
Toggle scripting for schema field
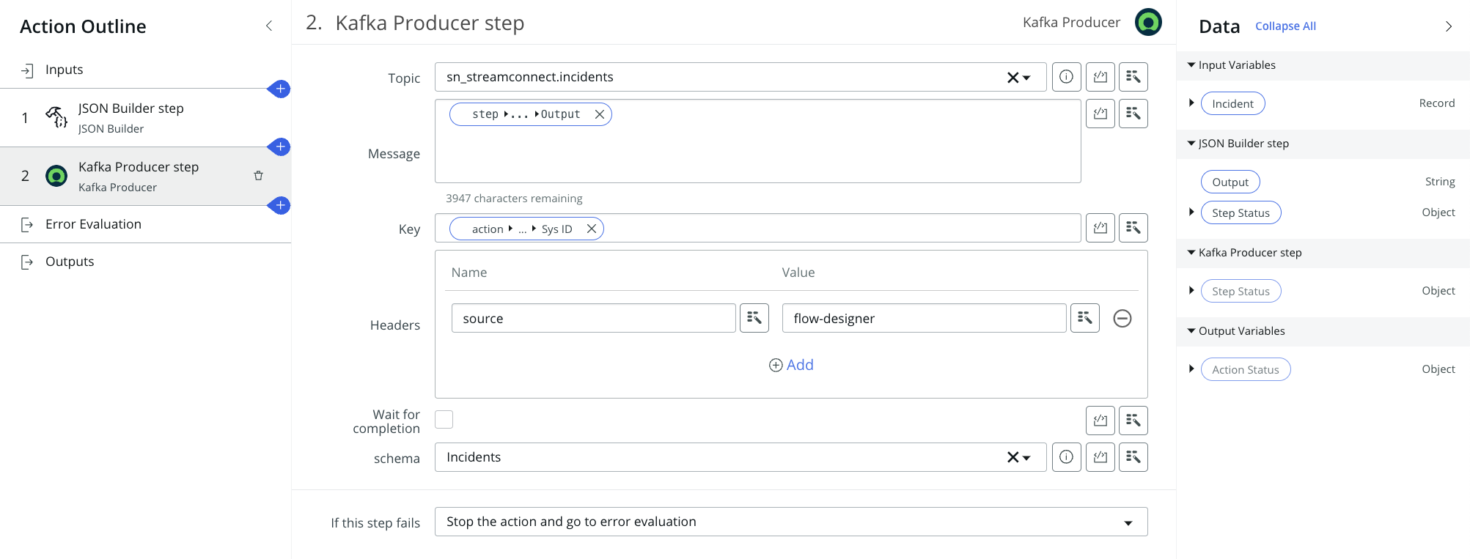(x=1100, y=457)
